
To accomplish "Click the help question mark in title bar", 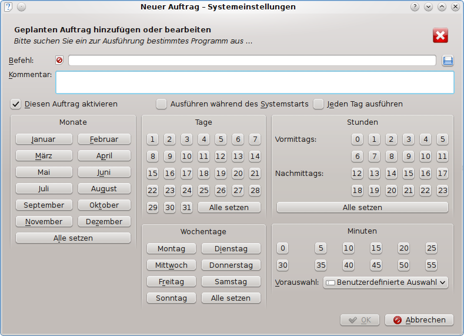I will point(415,7).
